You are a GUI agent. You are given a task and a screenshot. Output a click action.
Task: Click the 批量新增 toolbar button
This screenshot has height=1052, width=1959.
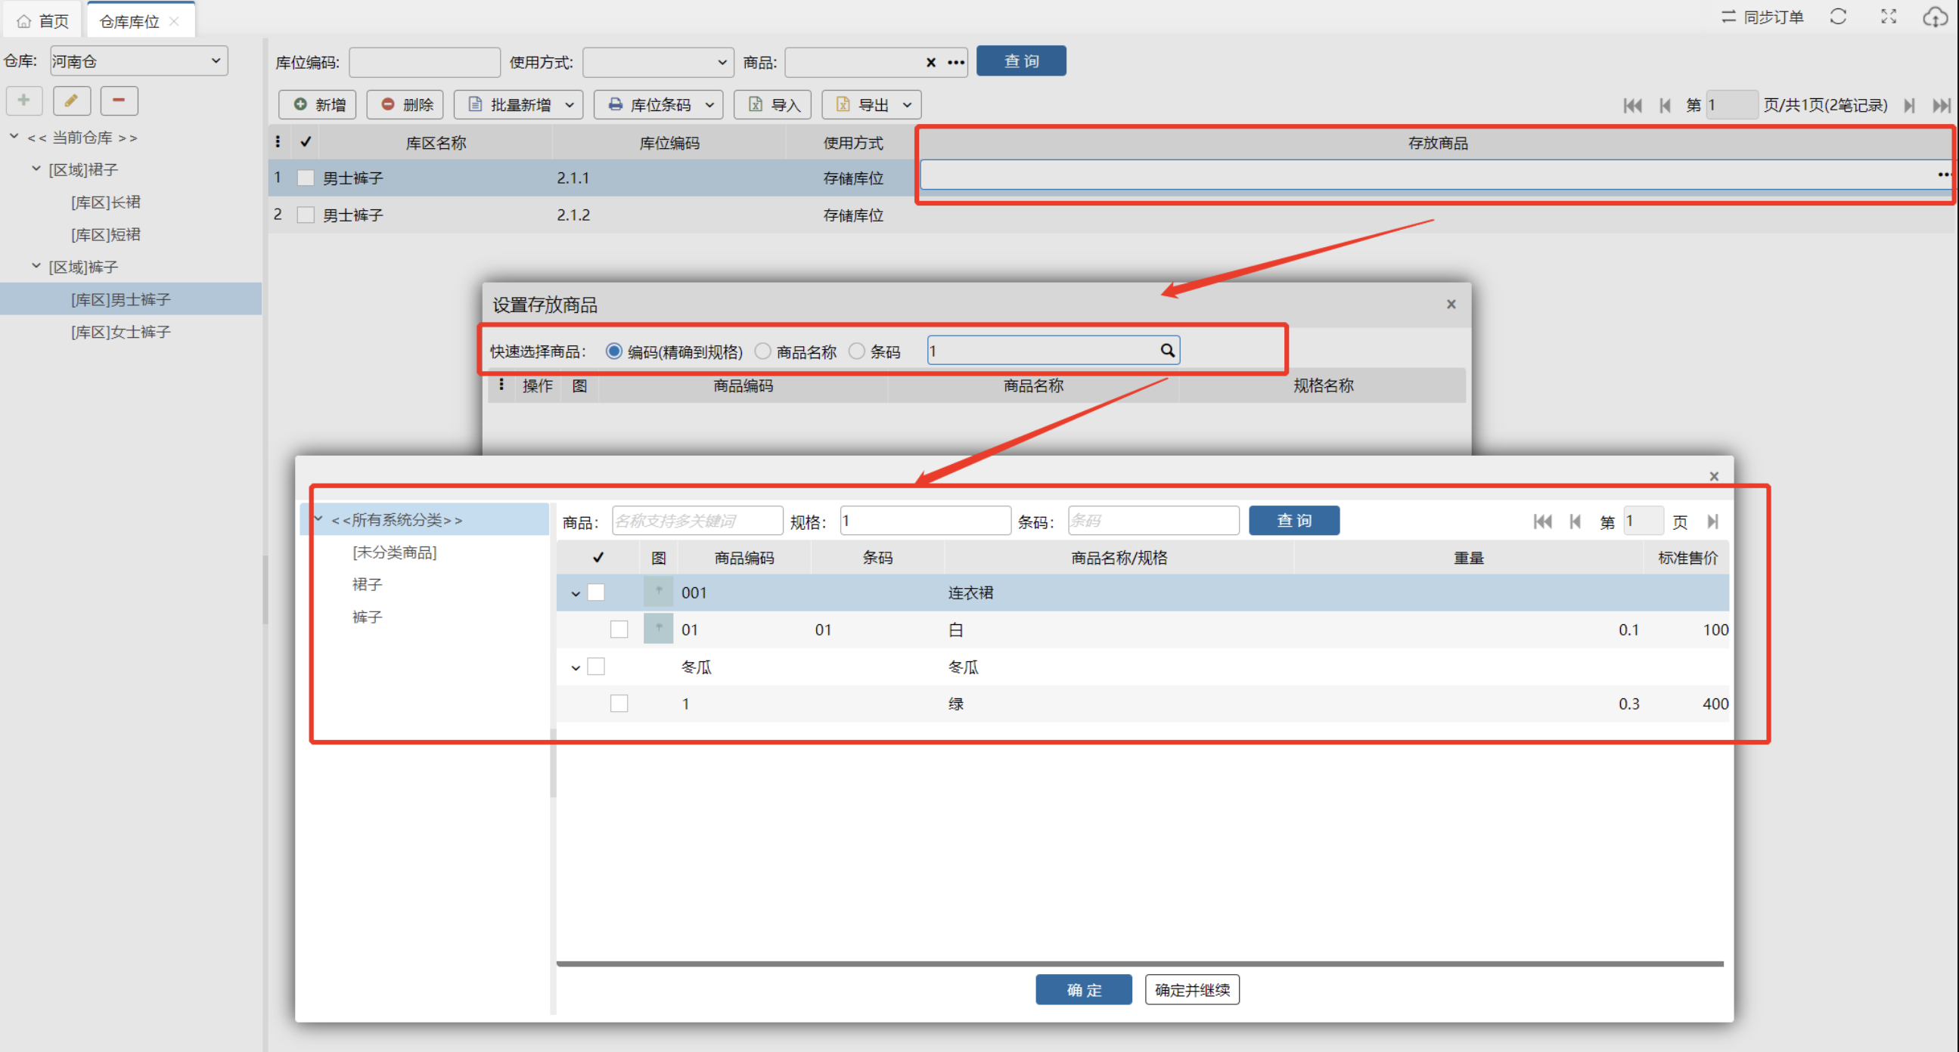click(519, 105)
